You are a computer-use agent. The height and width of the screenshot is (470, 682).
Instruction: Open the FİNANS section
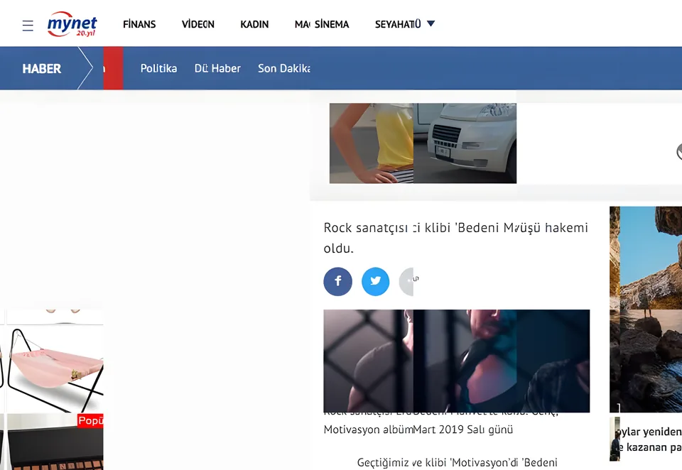tap(139, 24)
